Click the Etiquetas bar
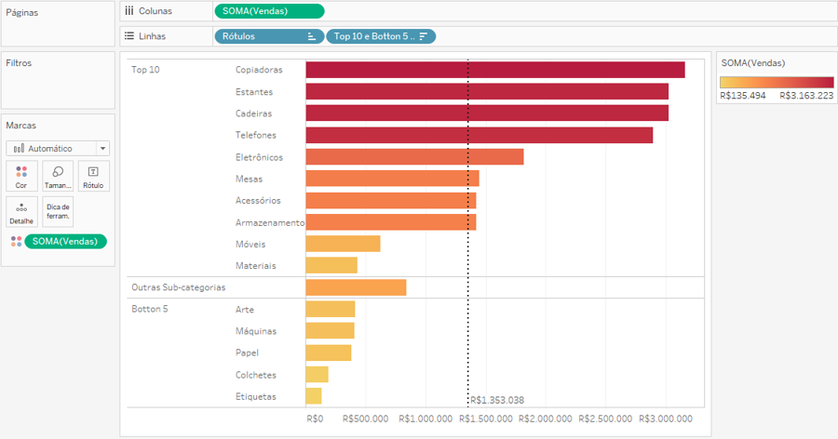Screen dimensions: 838x439 pyautogui.click(x=314, y=396)
